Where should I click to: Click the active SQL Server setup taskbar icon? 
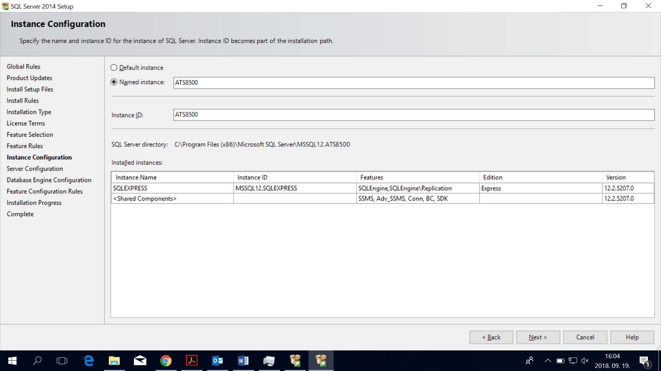321,361
